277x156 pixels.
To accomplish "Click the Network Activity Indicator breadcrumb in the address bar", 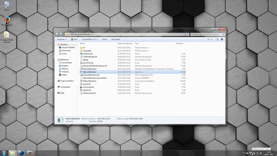I will [x=81, y=34].
